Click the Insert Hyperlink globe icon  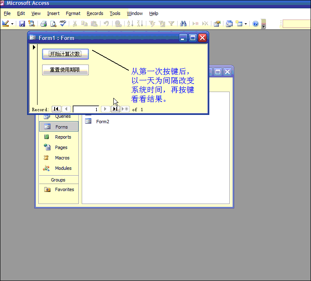click(x=118, y=24)
